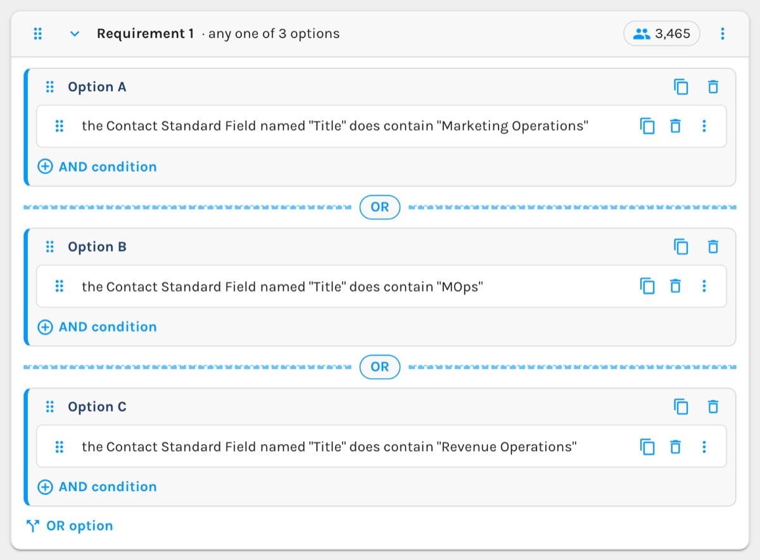Open Requirement 1 three-dot menu
This screenshot has width=760, height=560.
[723, 34]
